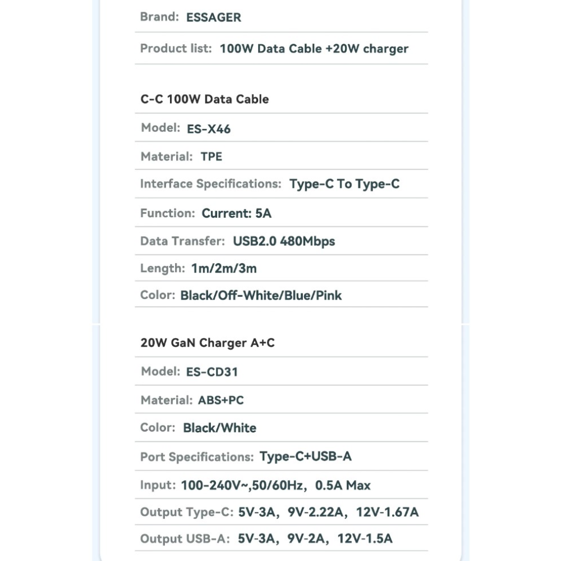
Task: Click the charger material value ABS+PC
Action: 220,400
